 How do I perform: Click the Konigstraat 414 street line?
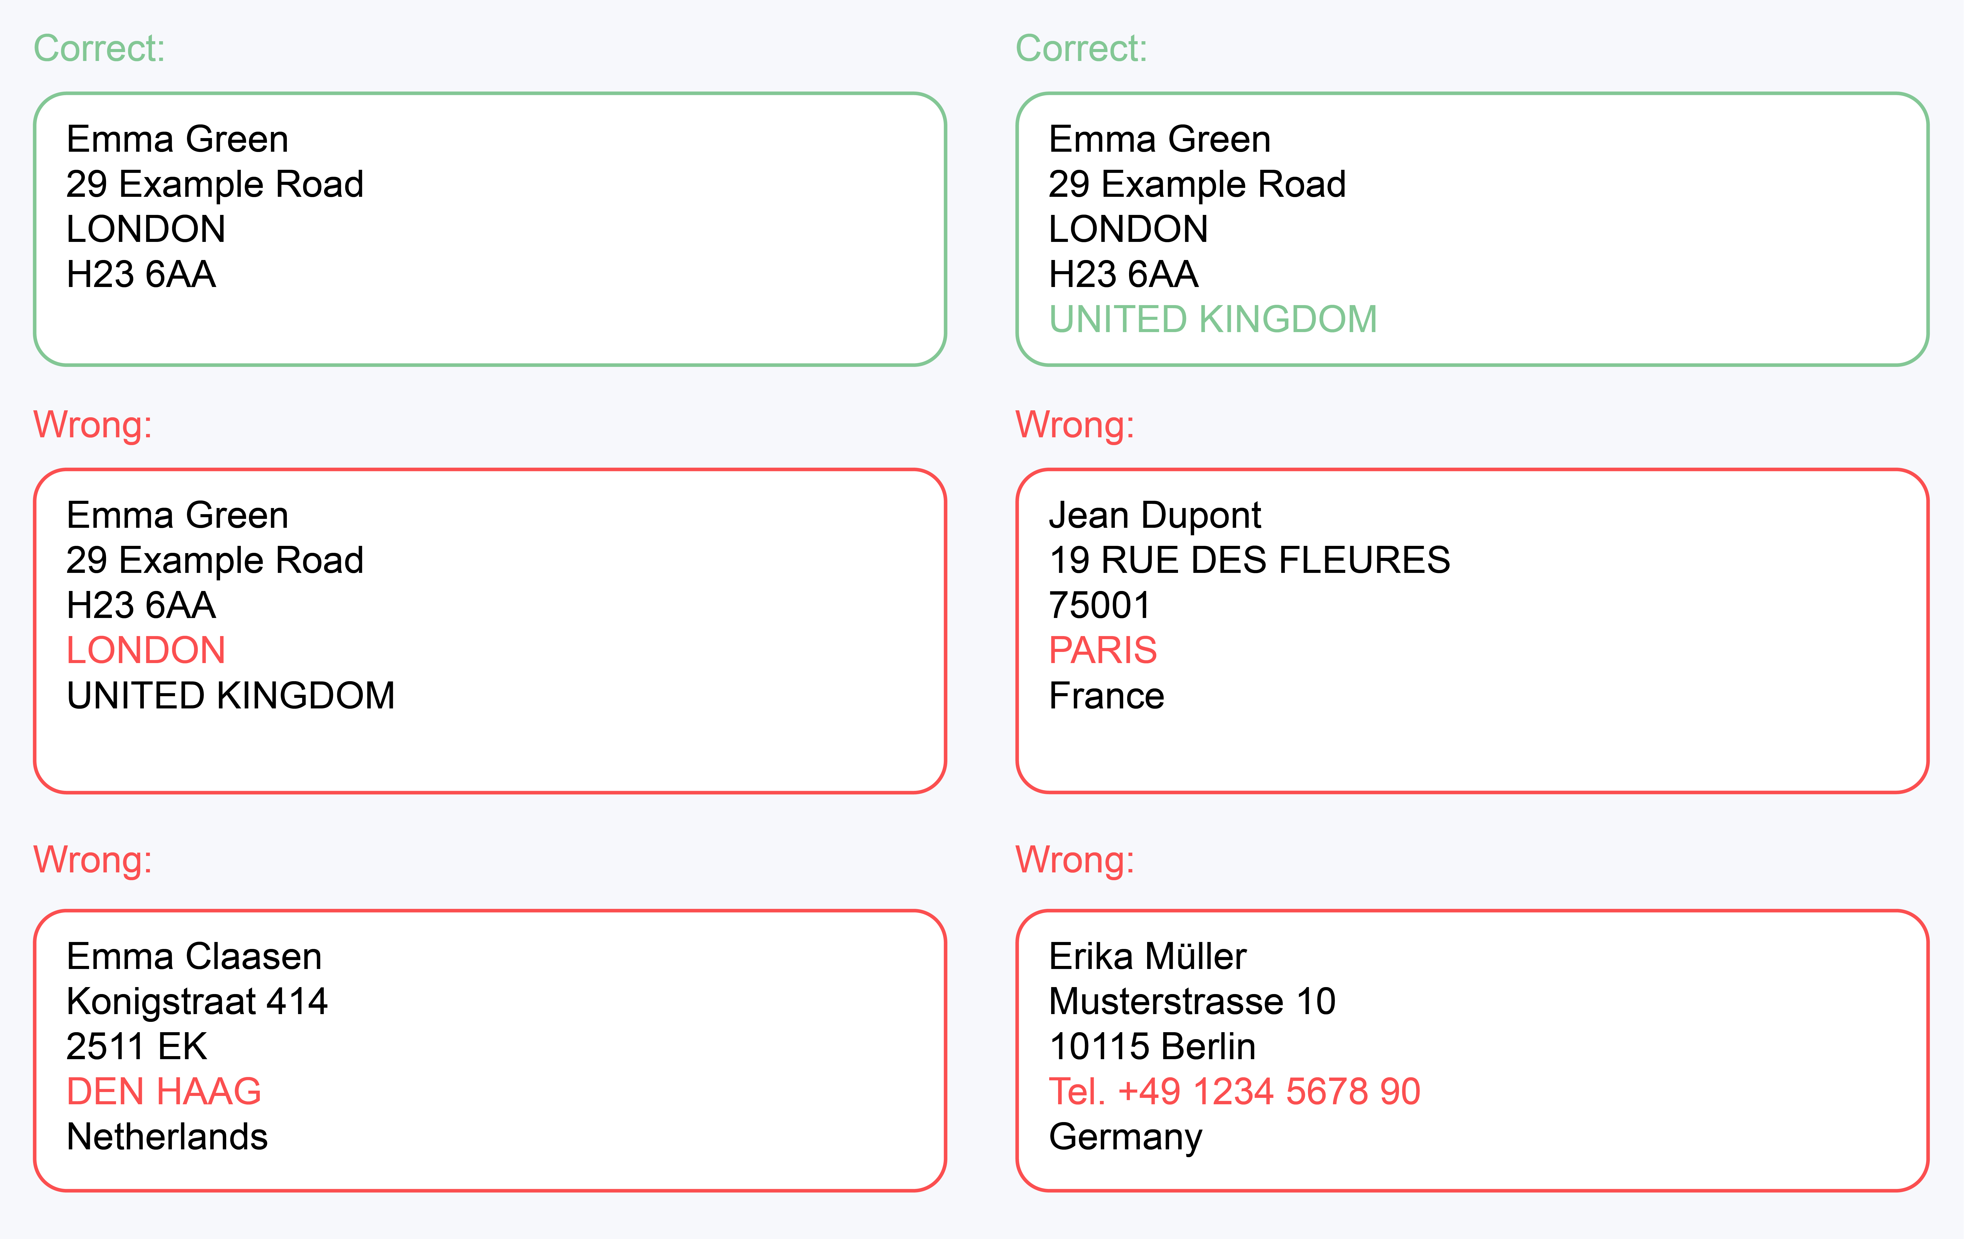196,1002
